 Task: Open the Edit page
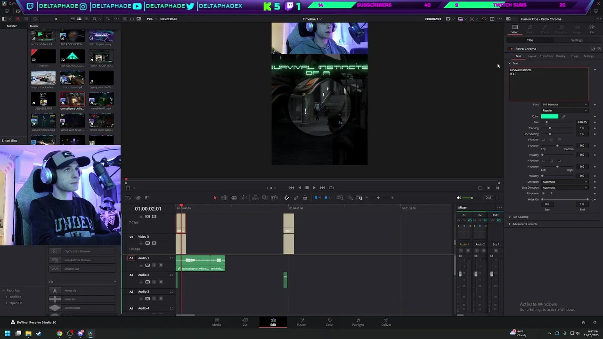point(273,322)
